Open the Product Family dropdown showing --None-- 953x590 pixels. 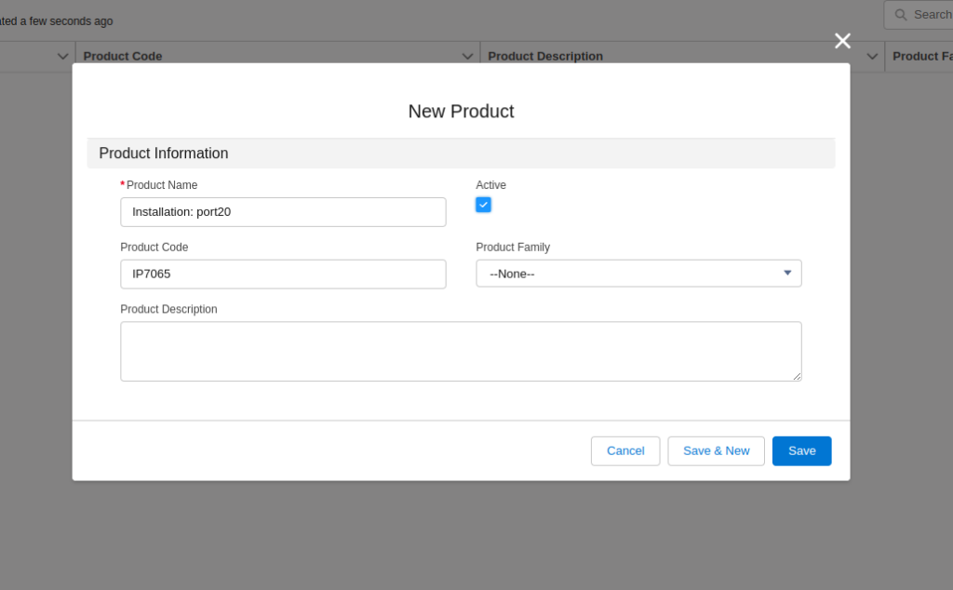(x=786, y=273)
